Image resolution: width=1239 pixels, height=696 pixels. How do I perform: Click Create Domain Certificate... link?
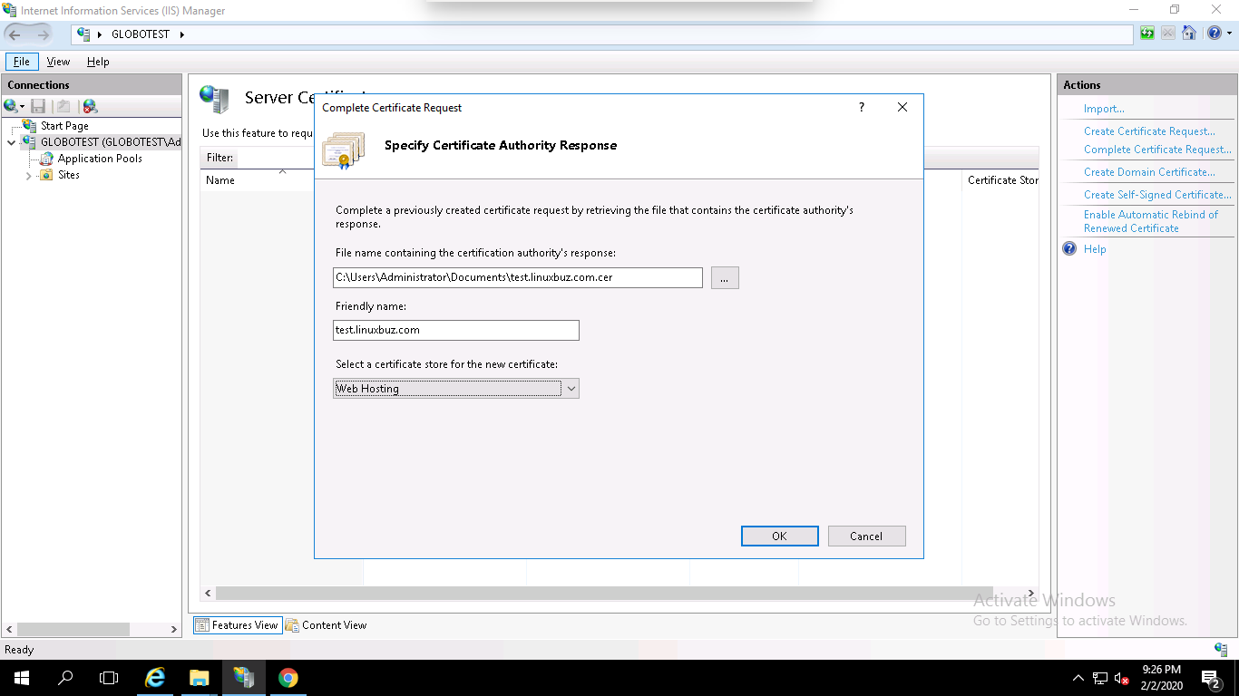click(1149, 172)
